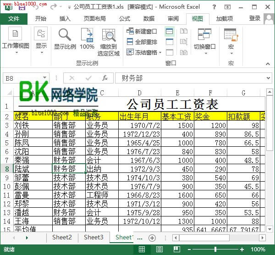Switch to the Add-ins (加载项) tab
275x255 pixels.
[x=225, y=19]
